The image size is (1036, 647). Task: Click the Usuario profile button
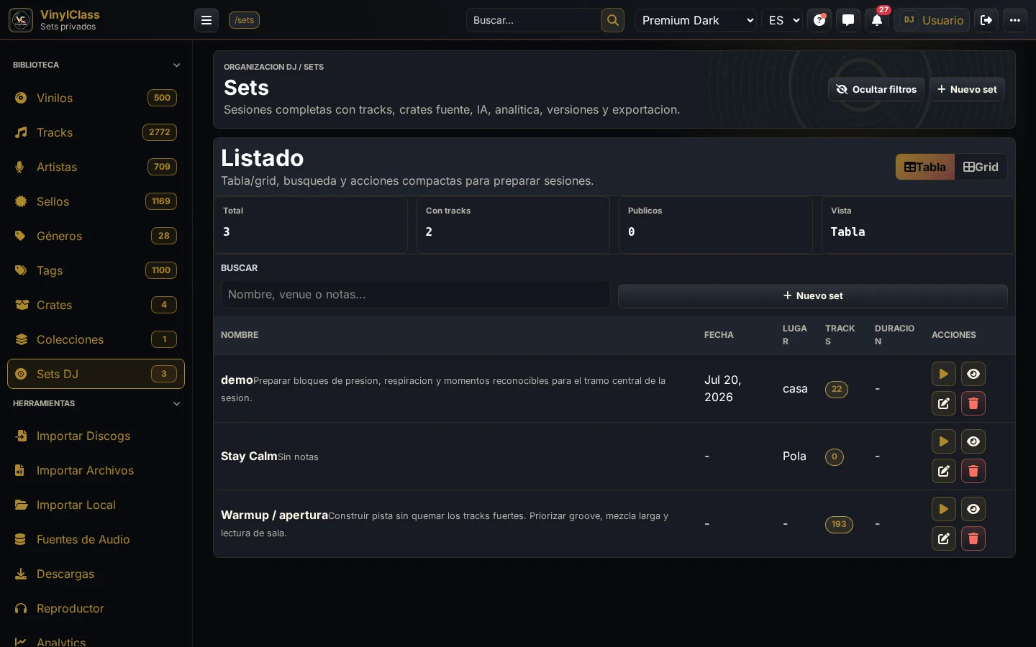932,20
